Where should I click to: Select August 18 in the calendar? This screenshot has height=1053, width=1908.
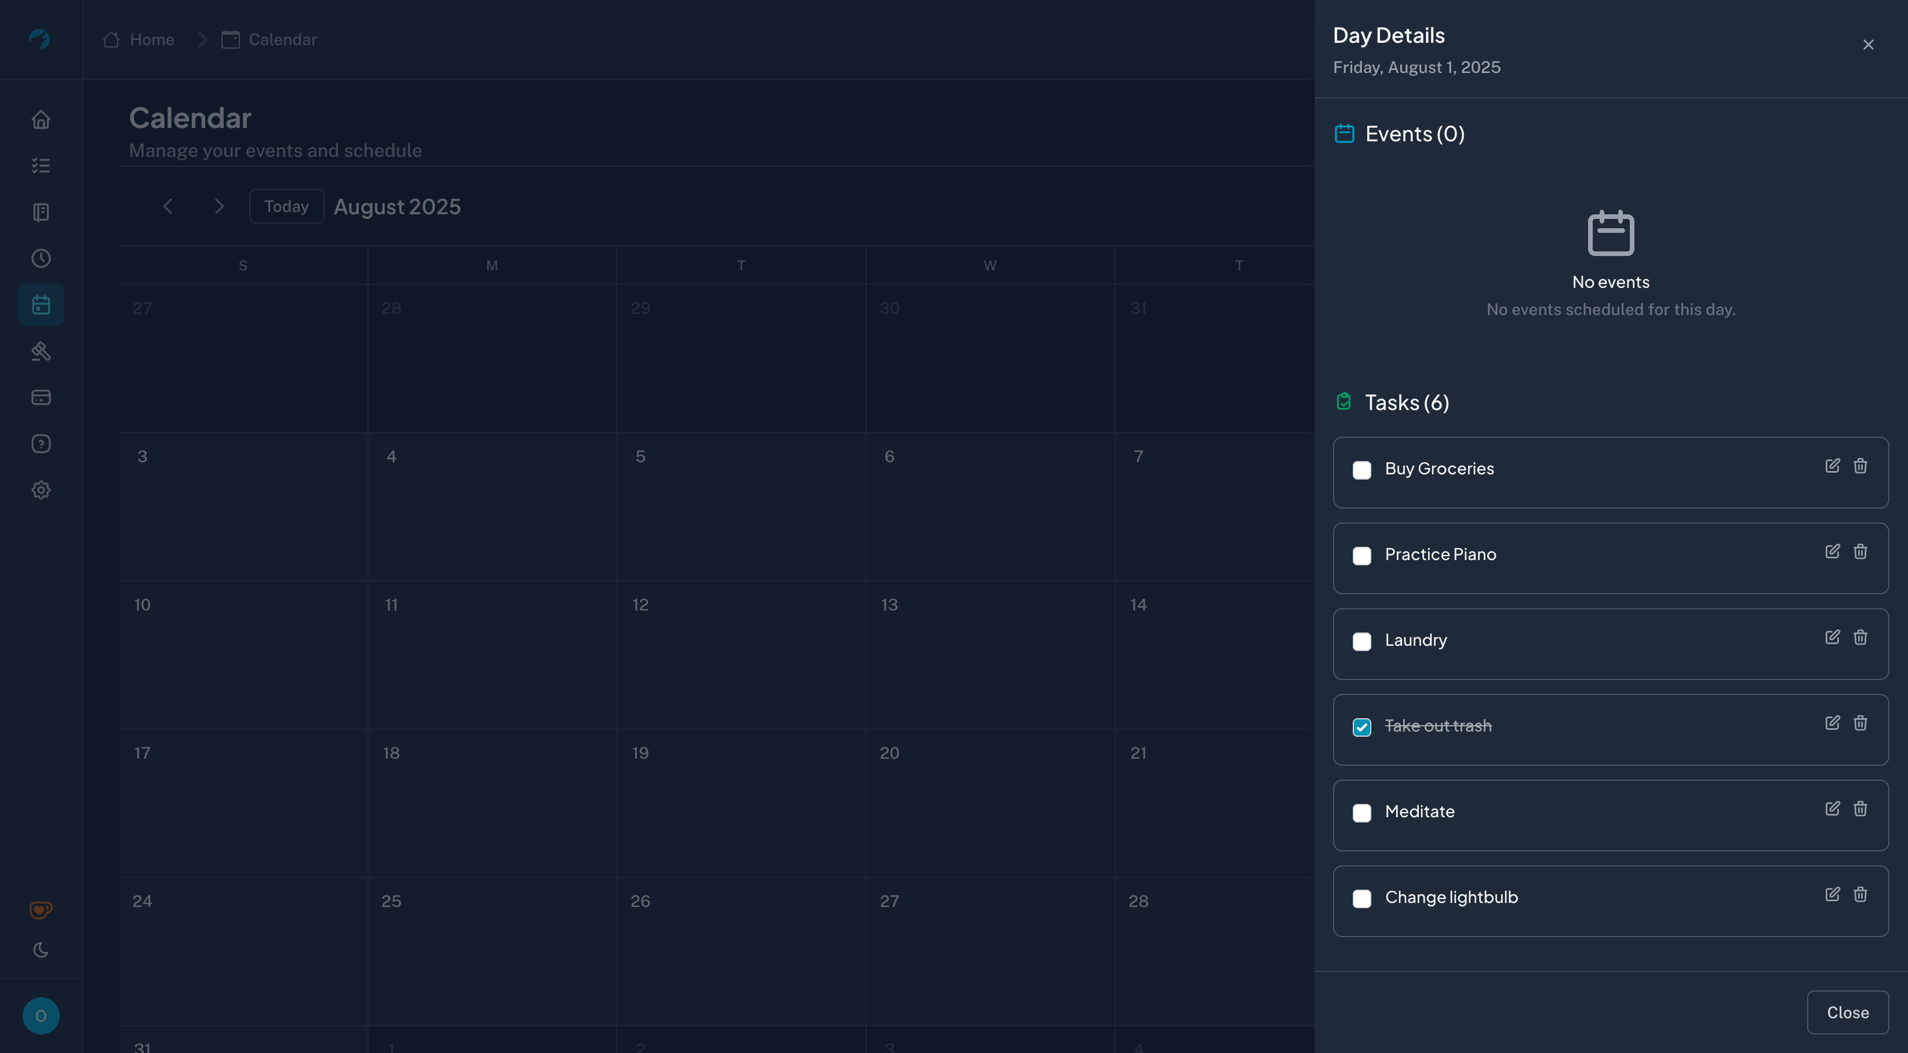(492, 803)
